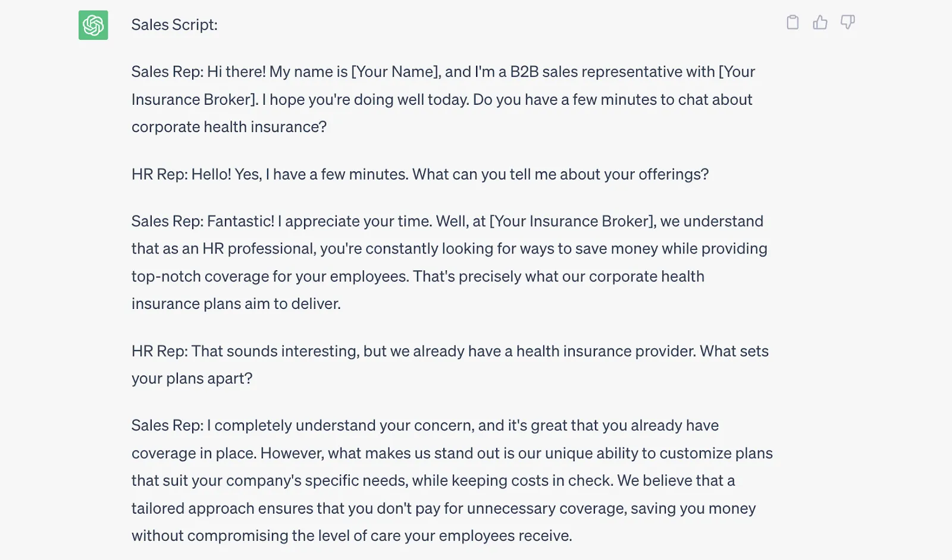Click "What can you tell me about your offerings?"
Image resolution: width=952 pixels, height=560 pixels.
coord(560,174)
